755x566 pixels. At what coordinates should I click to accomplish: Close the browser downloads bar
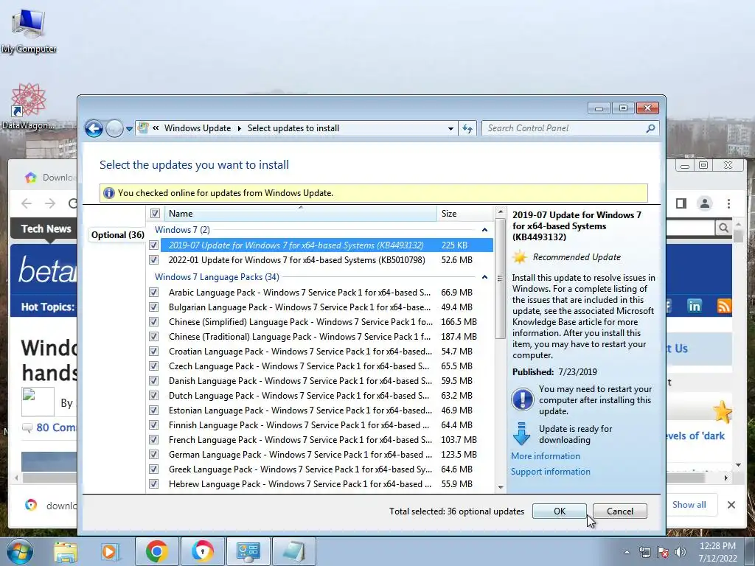[731, 504]
